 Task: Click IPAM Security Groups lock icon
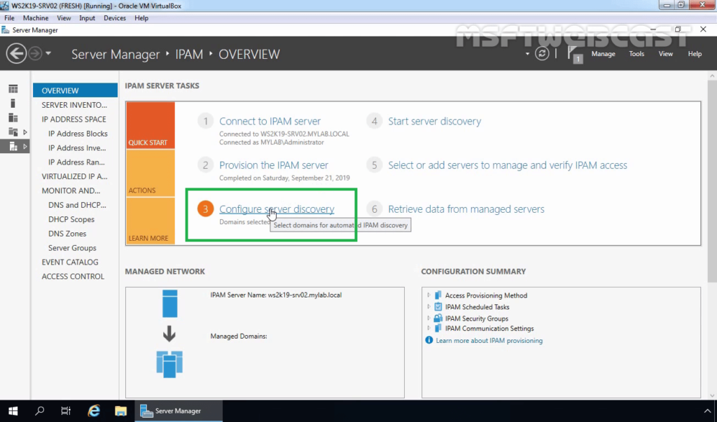click(438, 318)
